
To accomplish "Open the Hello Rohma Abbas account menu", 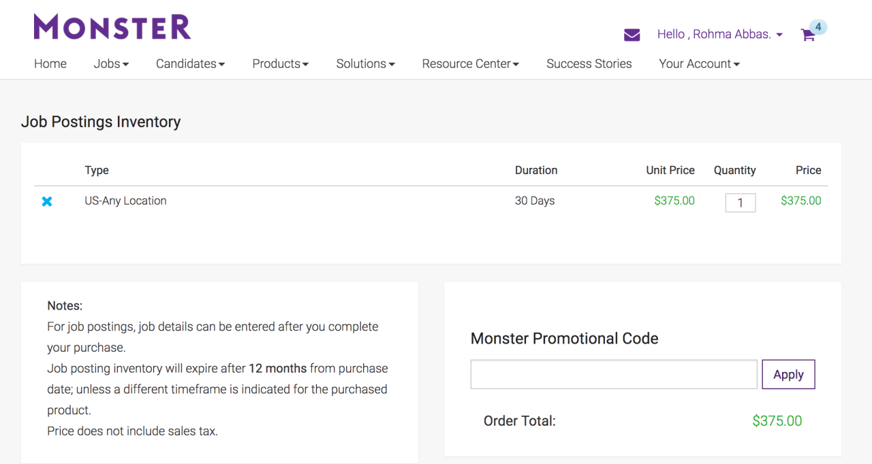I will click(719, 34).
